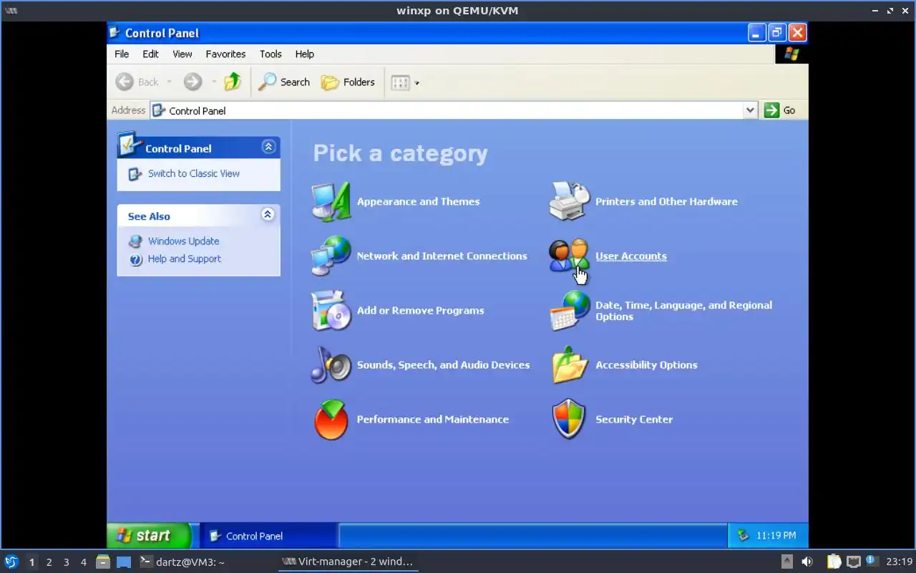Click the Go button beside address bar
This screenshot has height=573, width=916.
(x=780, y=110)
